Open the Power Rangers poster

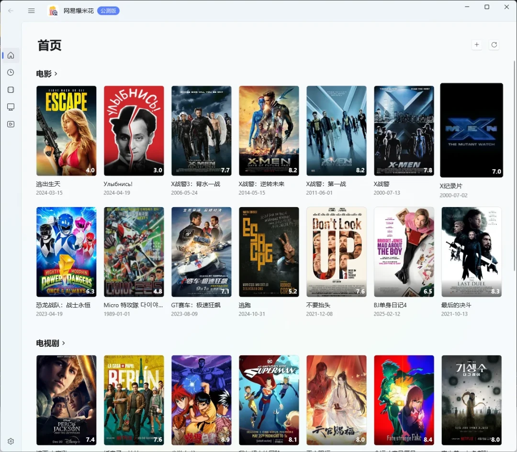(66, 252)
